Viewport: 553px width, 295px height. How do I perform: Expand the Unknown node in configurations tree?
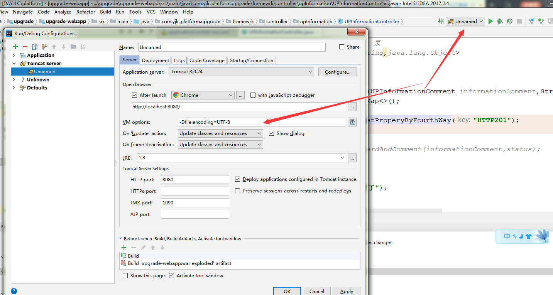coord(14,79)
